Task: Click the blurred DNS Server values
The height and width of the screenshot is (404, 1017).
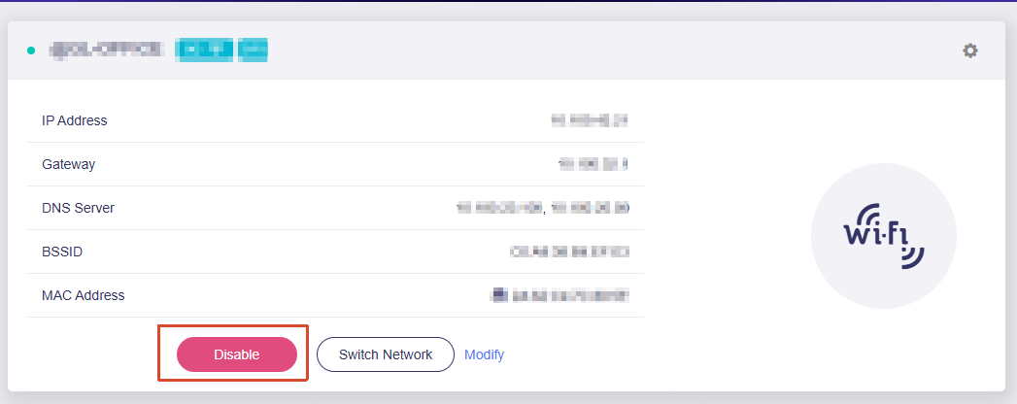Action: point(543,208)
